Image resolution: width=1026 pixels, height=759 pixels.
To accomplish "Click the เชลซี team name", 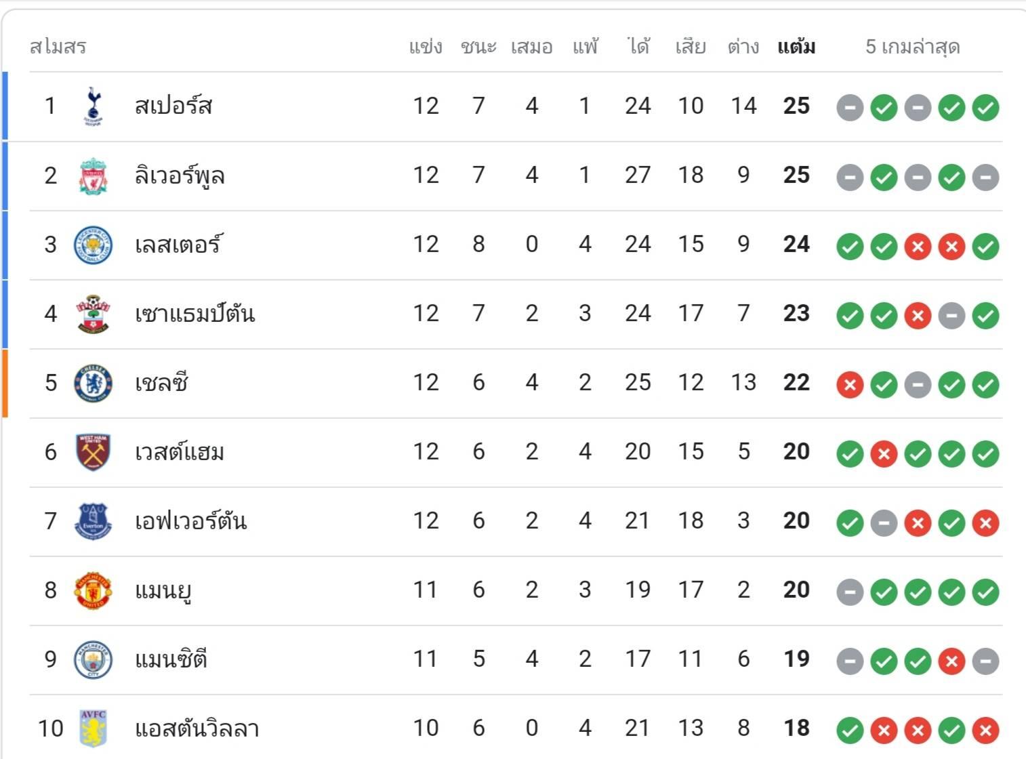I will [161, 383].
